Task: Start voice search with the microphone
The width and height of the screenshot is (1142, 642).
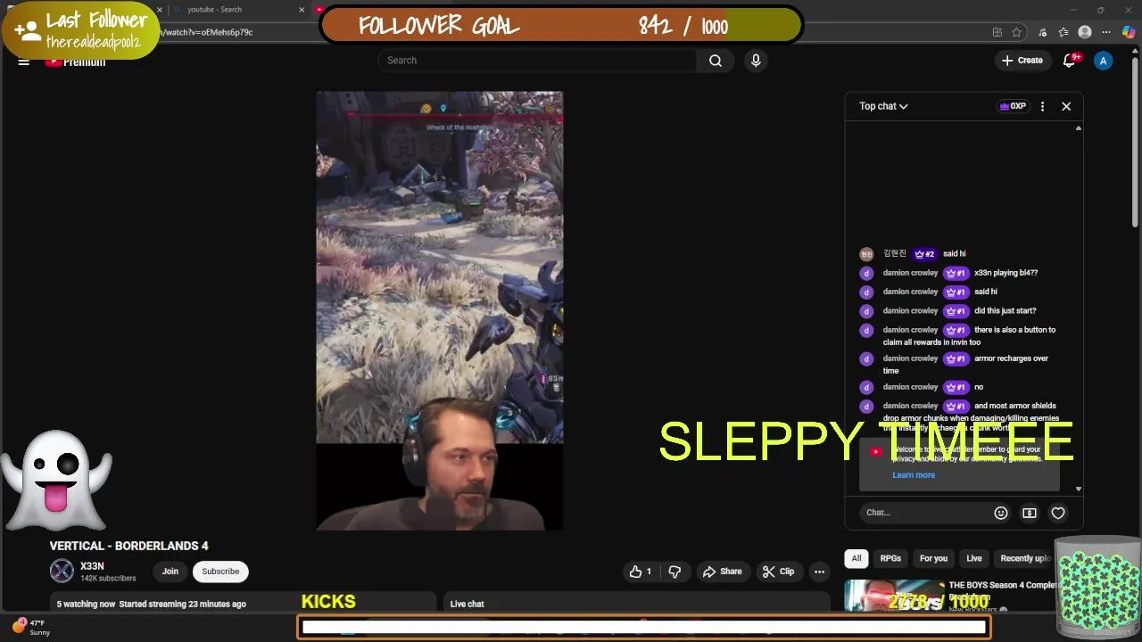Action: [756, 61]
